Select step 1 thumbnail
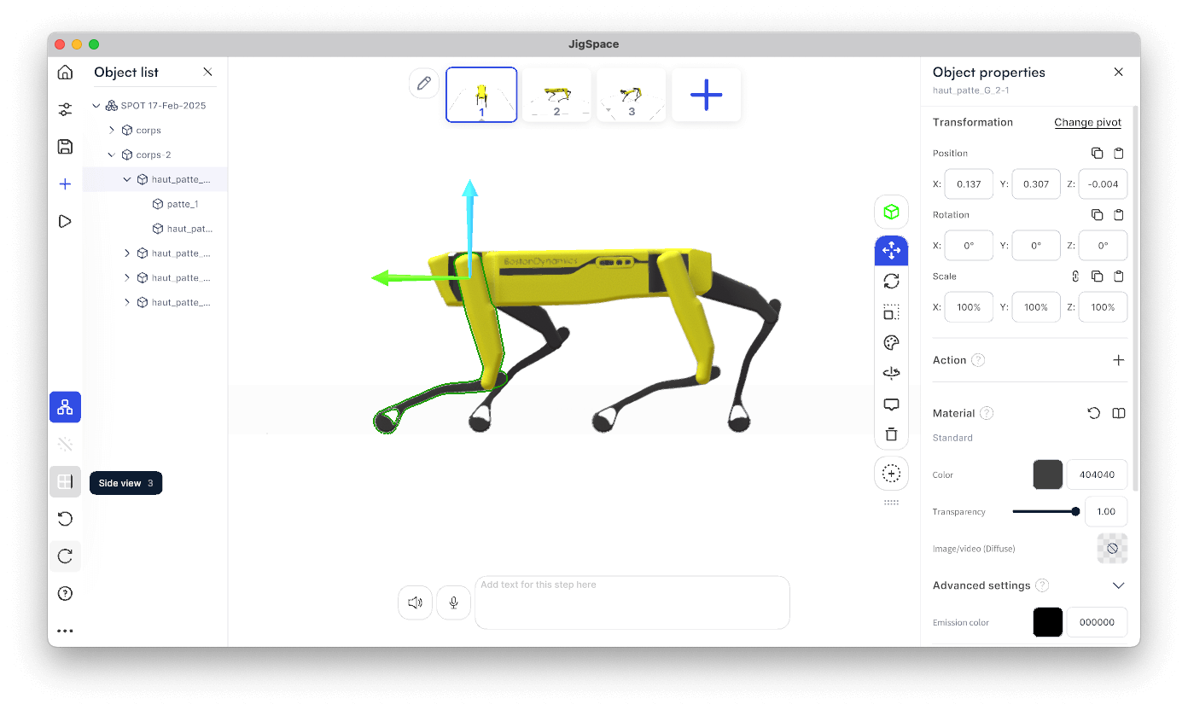Viewport: 1188px width, 710px height. point(481,95)
